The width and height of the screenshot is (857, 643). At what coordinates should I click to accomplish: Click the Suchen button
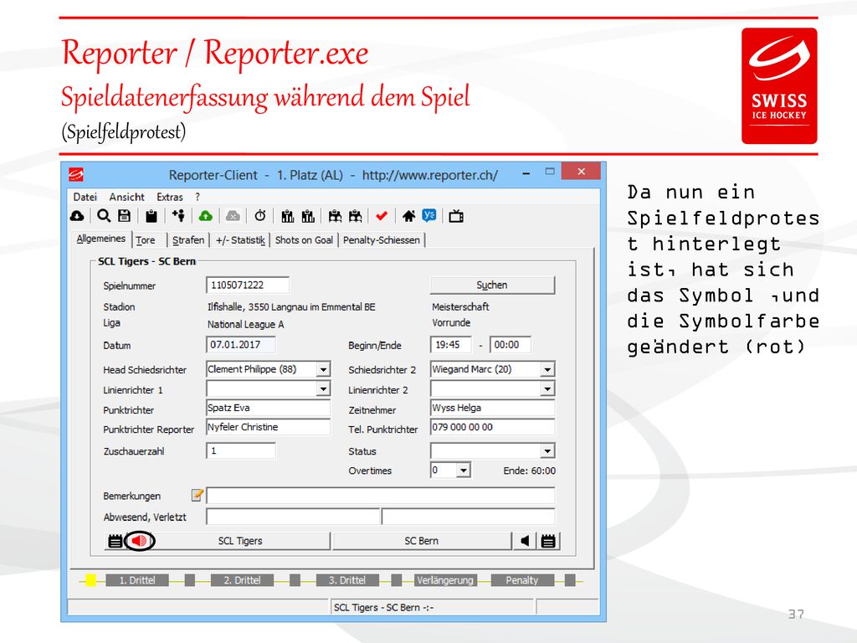(492, 285)
